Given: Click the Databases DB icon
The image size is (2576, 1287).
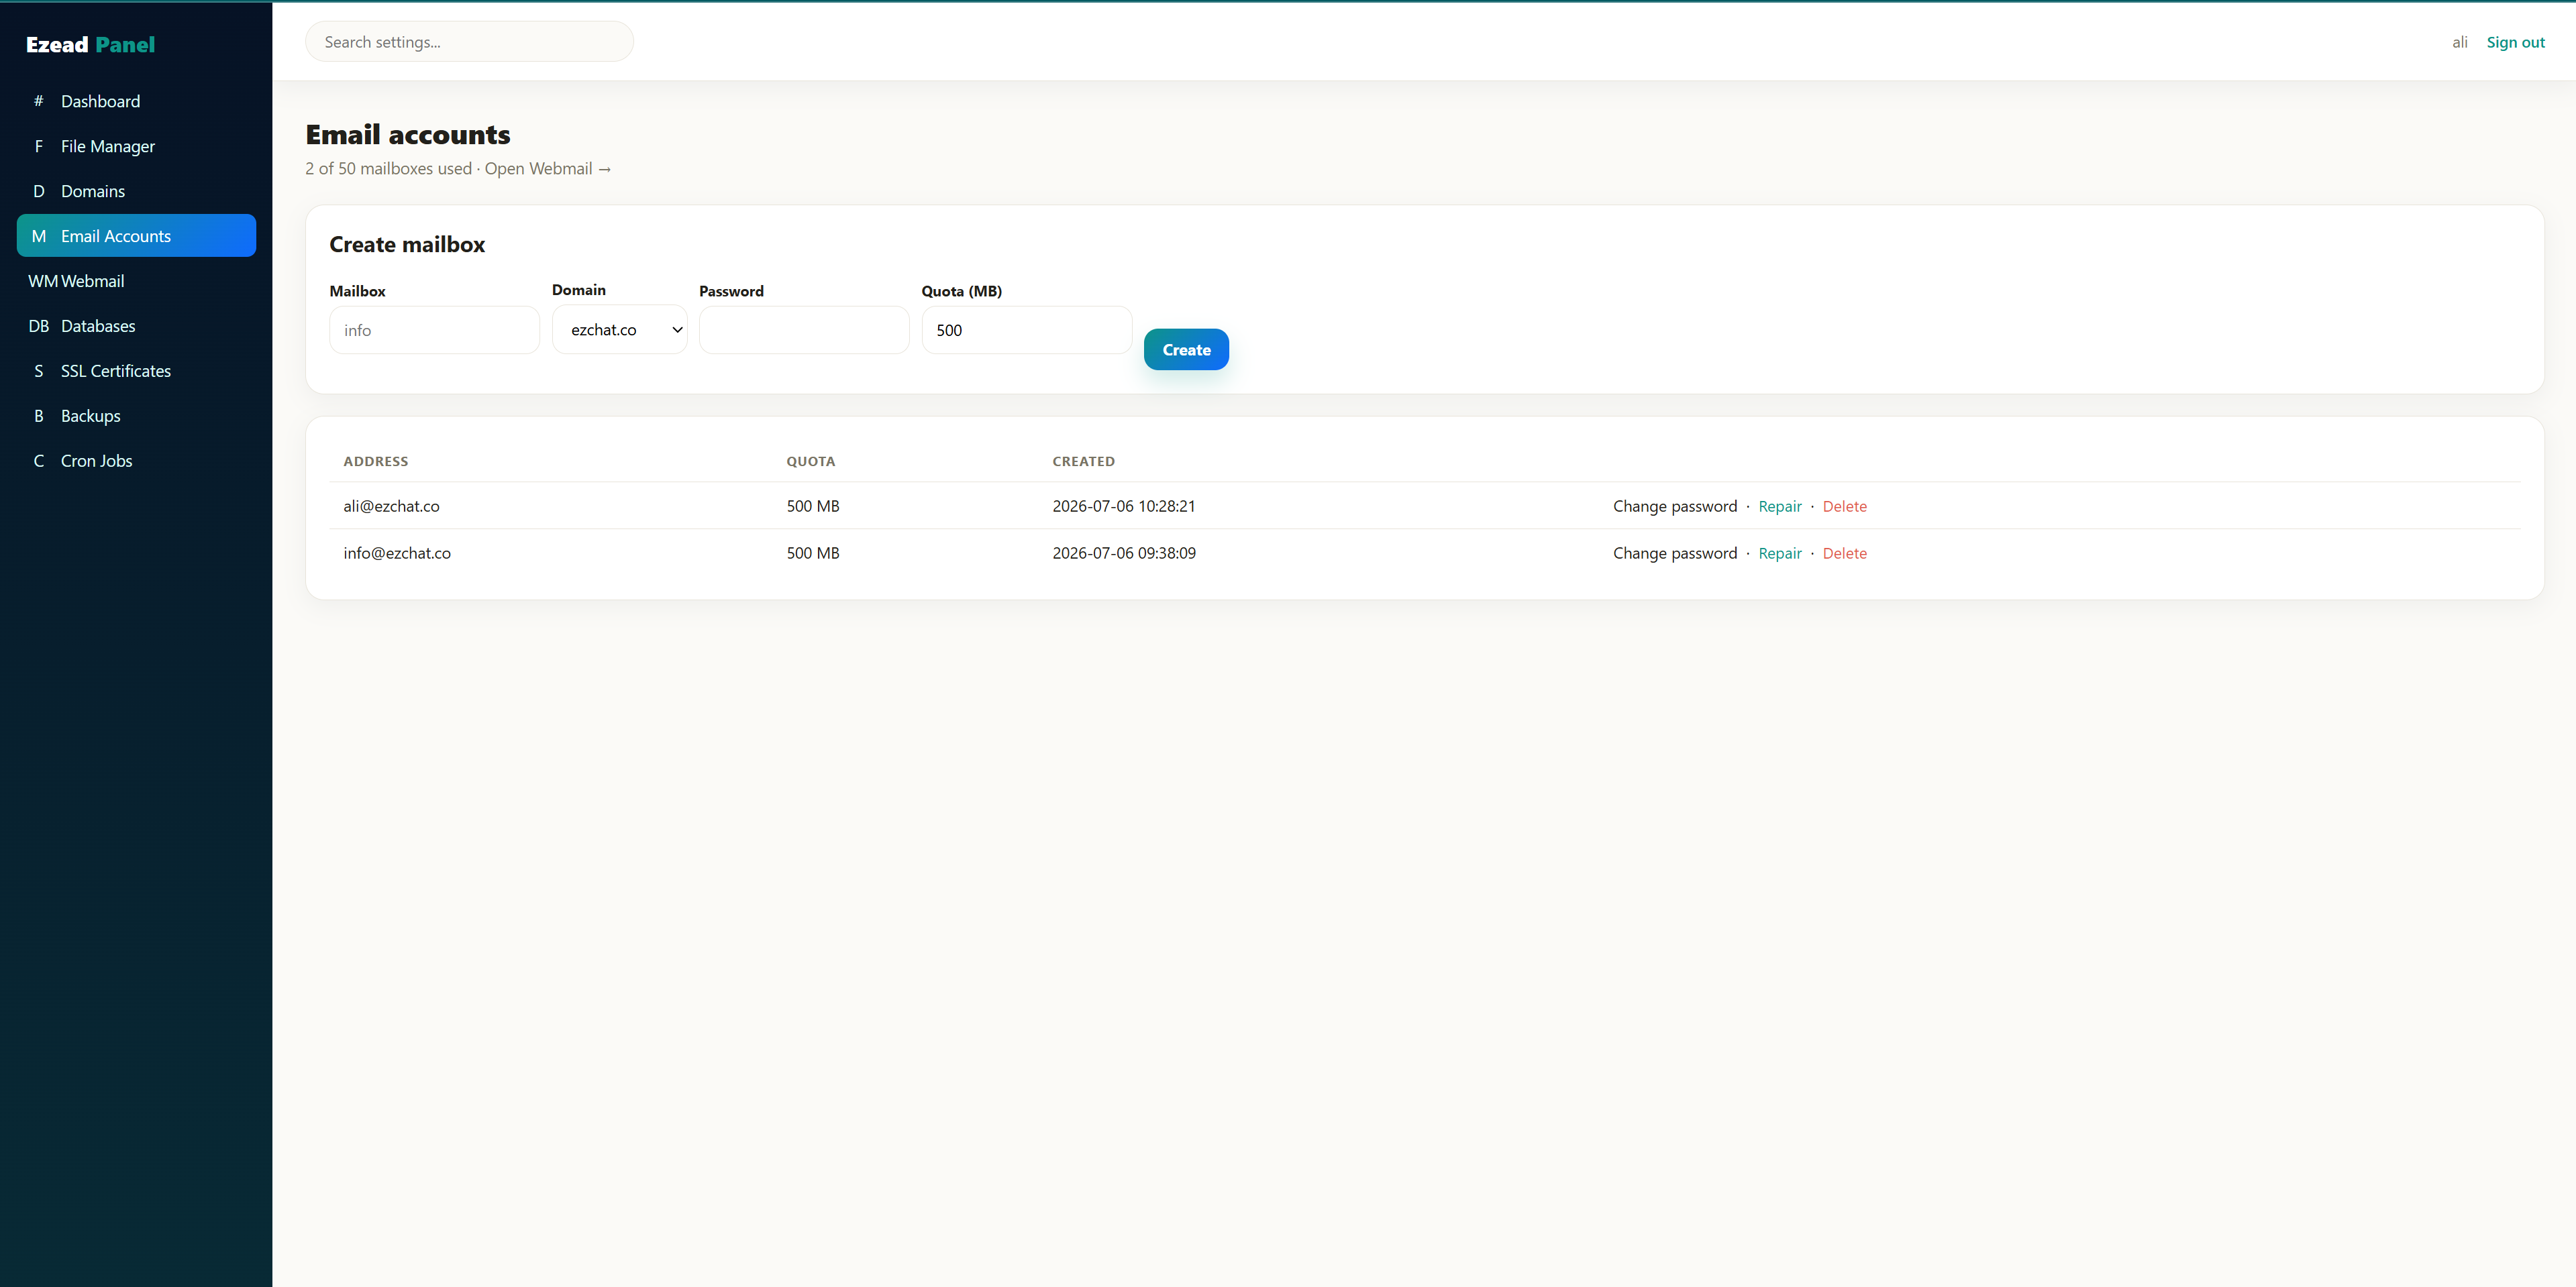Looking at the screenshot, I should pos(39,326).
